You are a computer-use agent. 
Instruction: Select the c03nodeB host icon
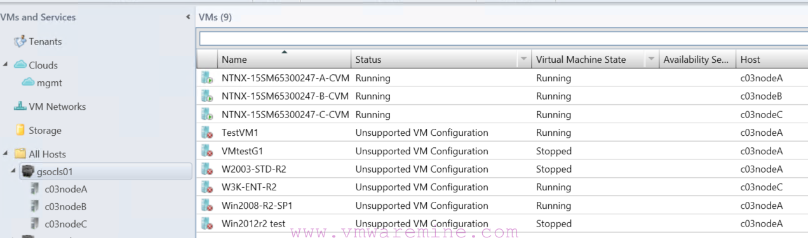click(x=36, y=206)
